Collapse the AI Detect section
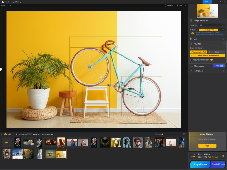The height and width of the screenshot is (170, 227). point(223,44)
